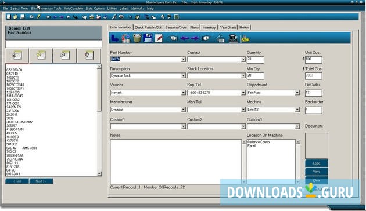366x211 pixels.
Task: Click the yellow open folder icon in top toolbar
Action: tap(16, 17)
